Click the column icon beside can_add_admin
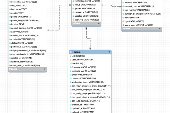This screenshot has width=170, height=113. [71, 101]
